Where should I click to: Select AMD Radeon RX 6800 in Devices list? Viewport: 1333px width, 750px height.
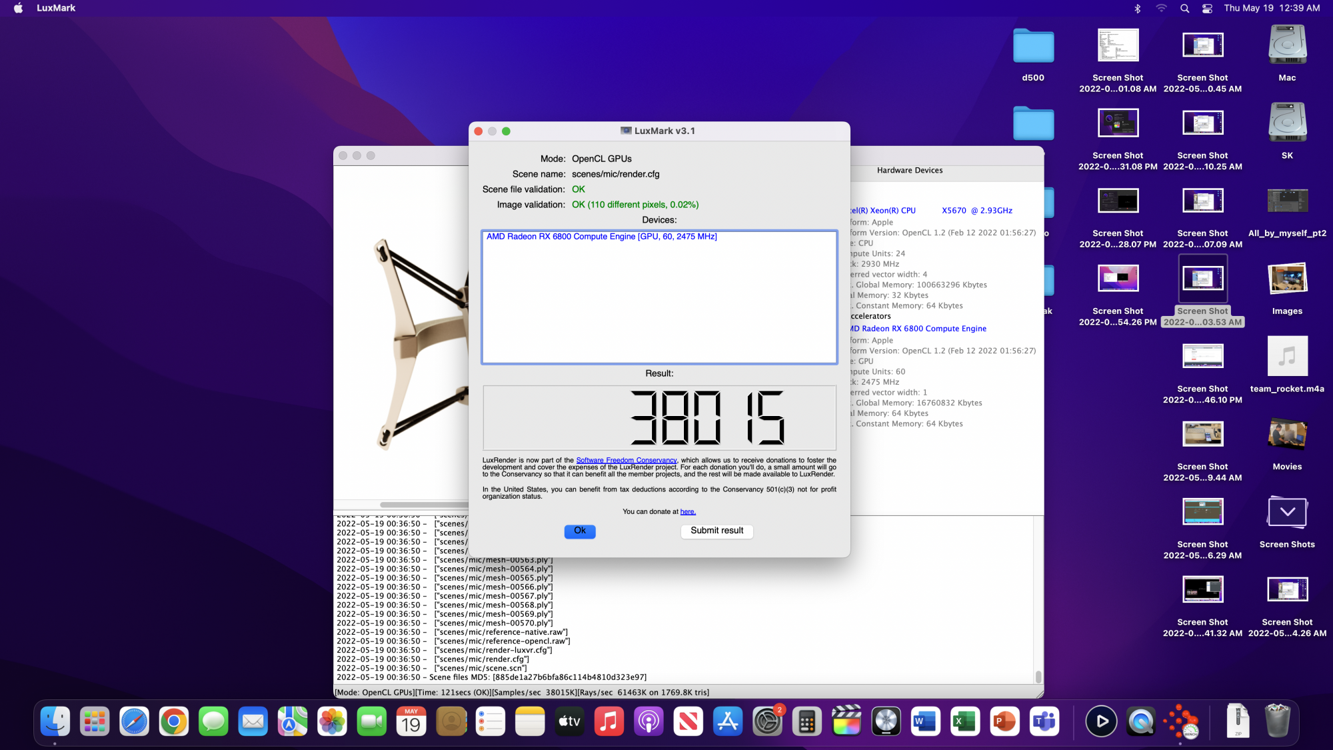pos(601,237)
